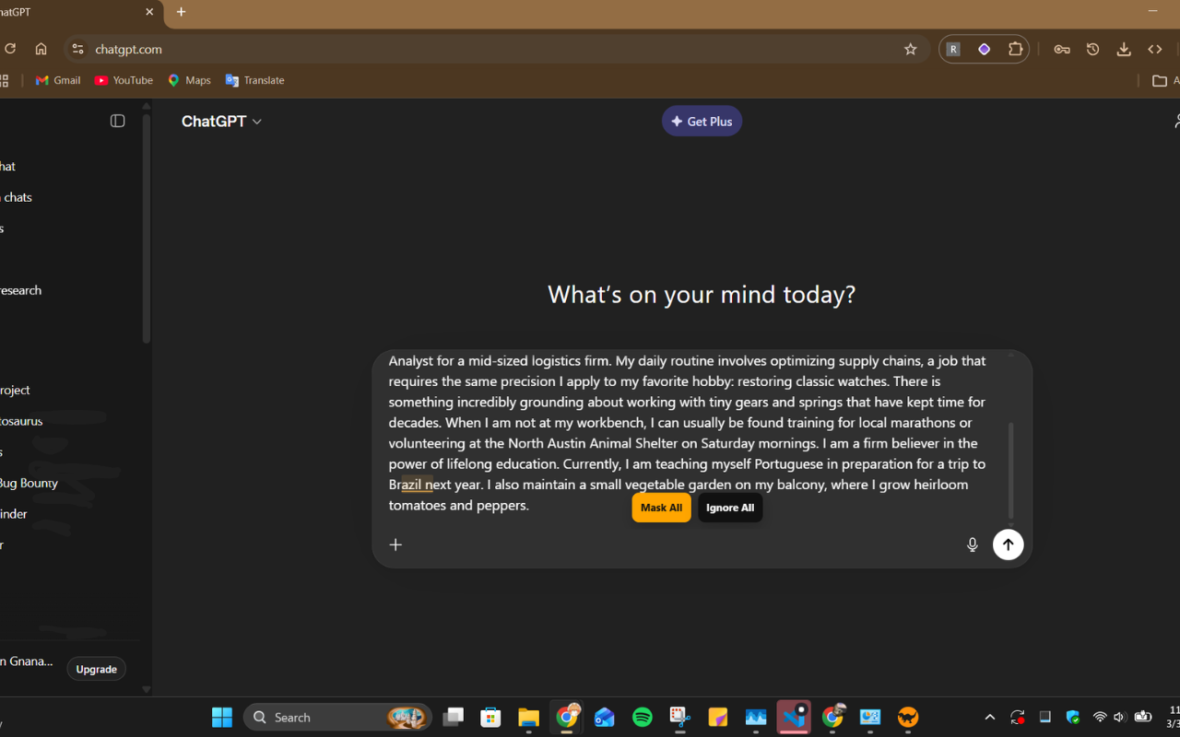Open Windows Security shield tray icon

pyautogui.click(x=1073, y=718)
